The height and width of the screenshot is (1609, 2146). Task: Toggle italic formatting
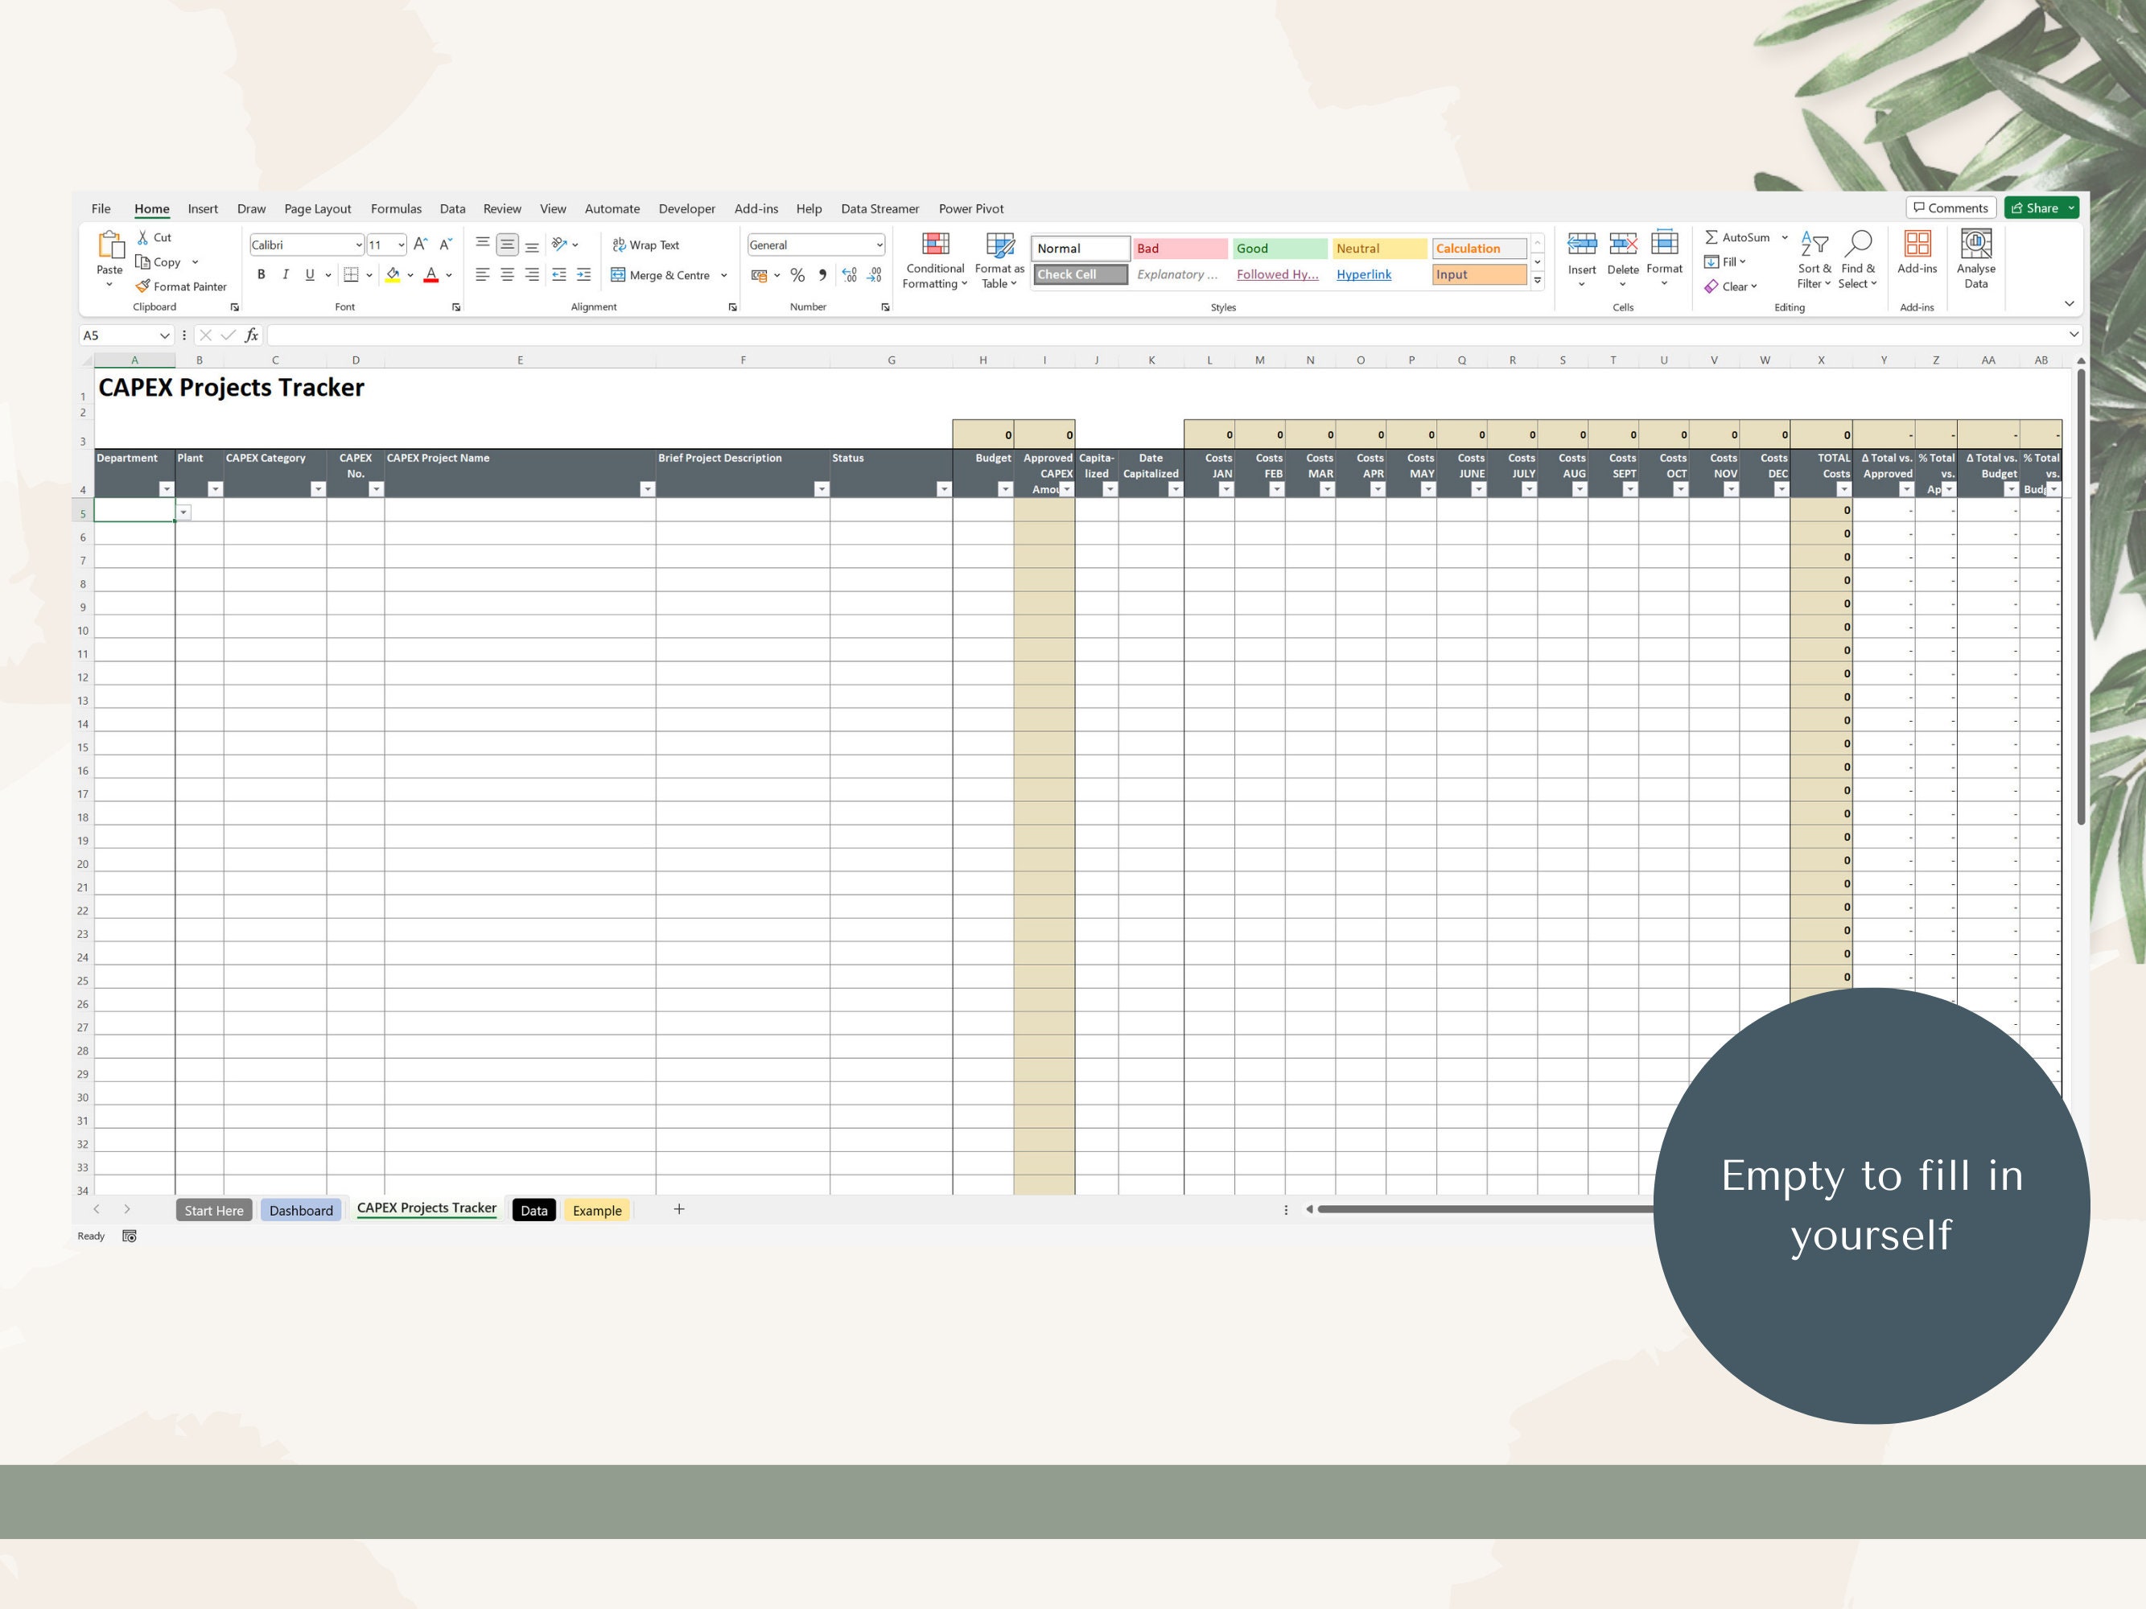pos(285,275)
